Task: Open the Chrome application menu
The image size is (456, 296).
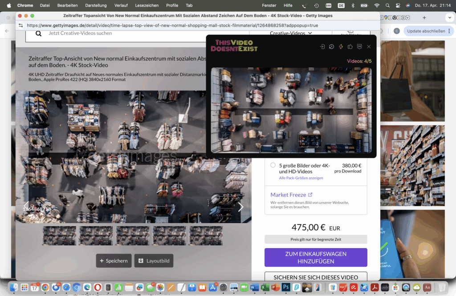Action: (x=25, y=5)
